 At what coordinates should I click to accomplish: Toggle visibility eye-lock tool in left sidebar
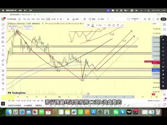[x=3, y=83]
